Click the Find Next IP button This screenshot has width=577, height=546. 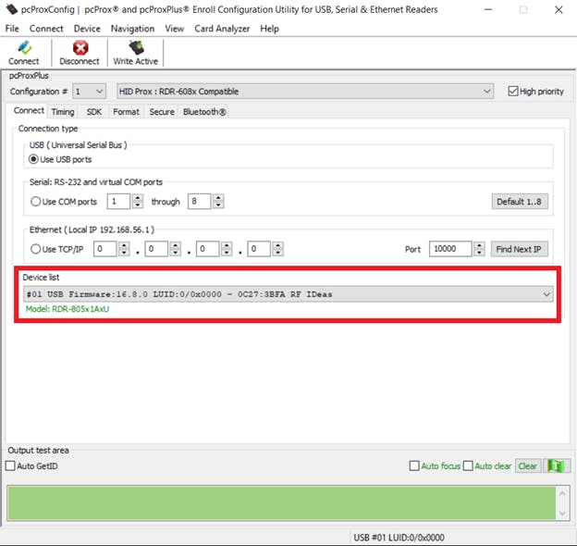coord(519,249)
